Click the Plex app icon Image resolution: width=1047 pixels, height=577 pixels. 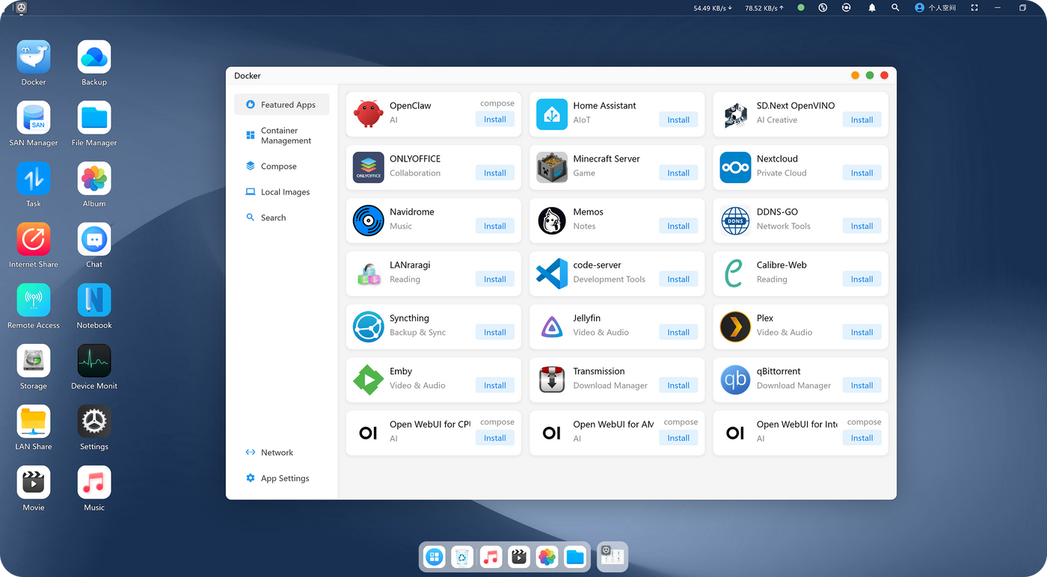735,327
